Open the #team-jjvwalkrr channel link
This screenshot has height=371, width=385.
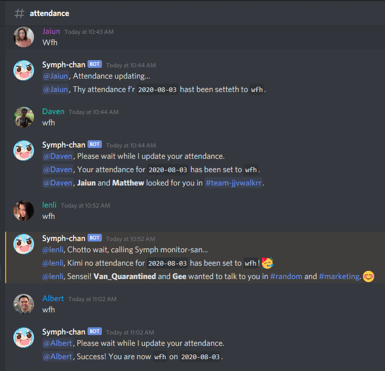click(x=234, y=183)
